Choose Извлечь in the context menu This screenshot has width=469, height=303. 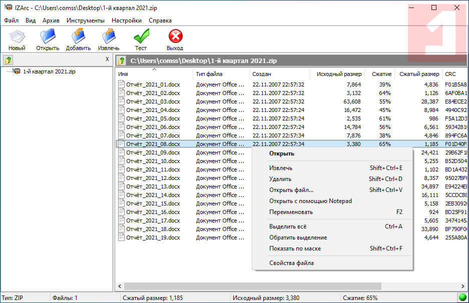click(x=332, y=168)
